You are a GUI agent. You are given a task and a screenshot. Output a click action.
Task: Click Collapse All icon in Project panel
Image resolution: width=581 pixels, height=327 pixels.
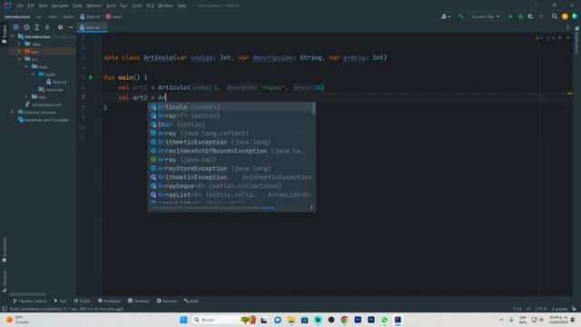click(47, 27)
